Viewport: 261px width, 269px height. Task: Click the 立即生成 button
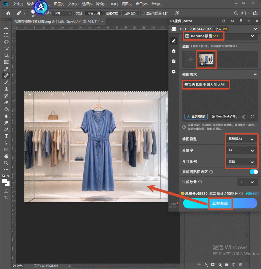[x=220, y=203]
